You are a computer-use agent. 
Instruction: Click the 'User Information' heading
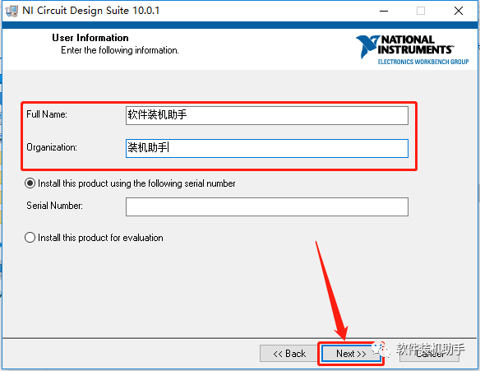coord(90,38)
